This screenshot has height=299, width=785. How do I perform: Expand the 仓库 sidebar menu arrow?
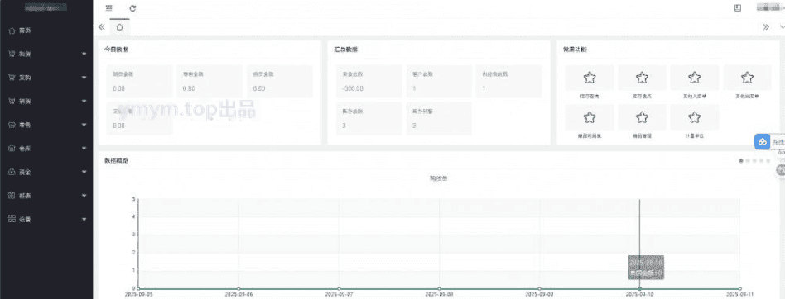[x=84, y=148]
